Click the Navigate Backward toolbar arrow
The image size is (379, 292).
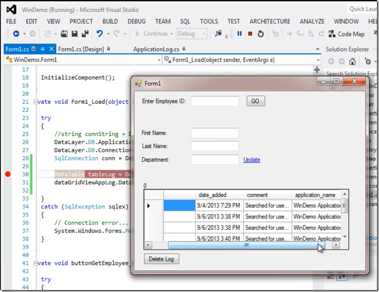(x=16, y=34)
